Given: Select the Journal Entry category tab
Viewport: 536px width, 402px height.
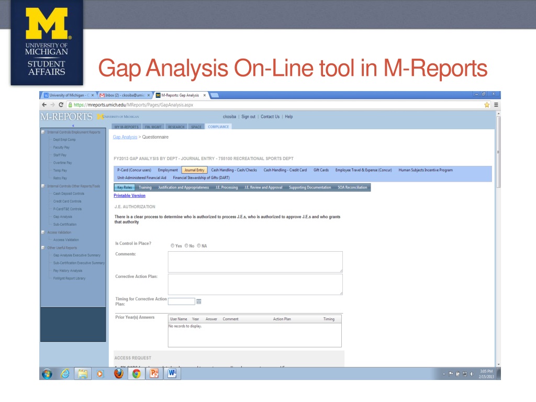Looking at the screenshot, I should click(195, 170).
